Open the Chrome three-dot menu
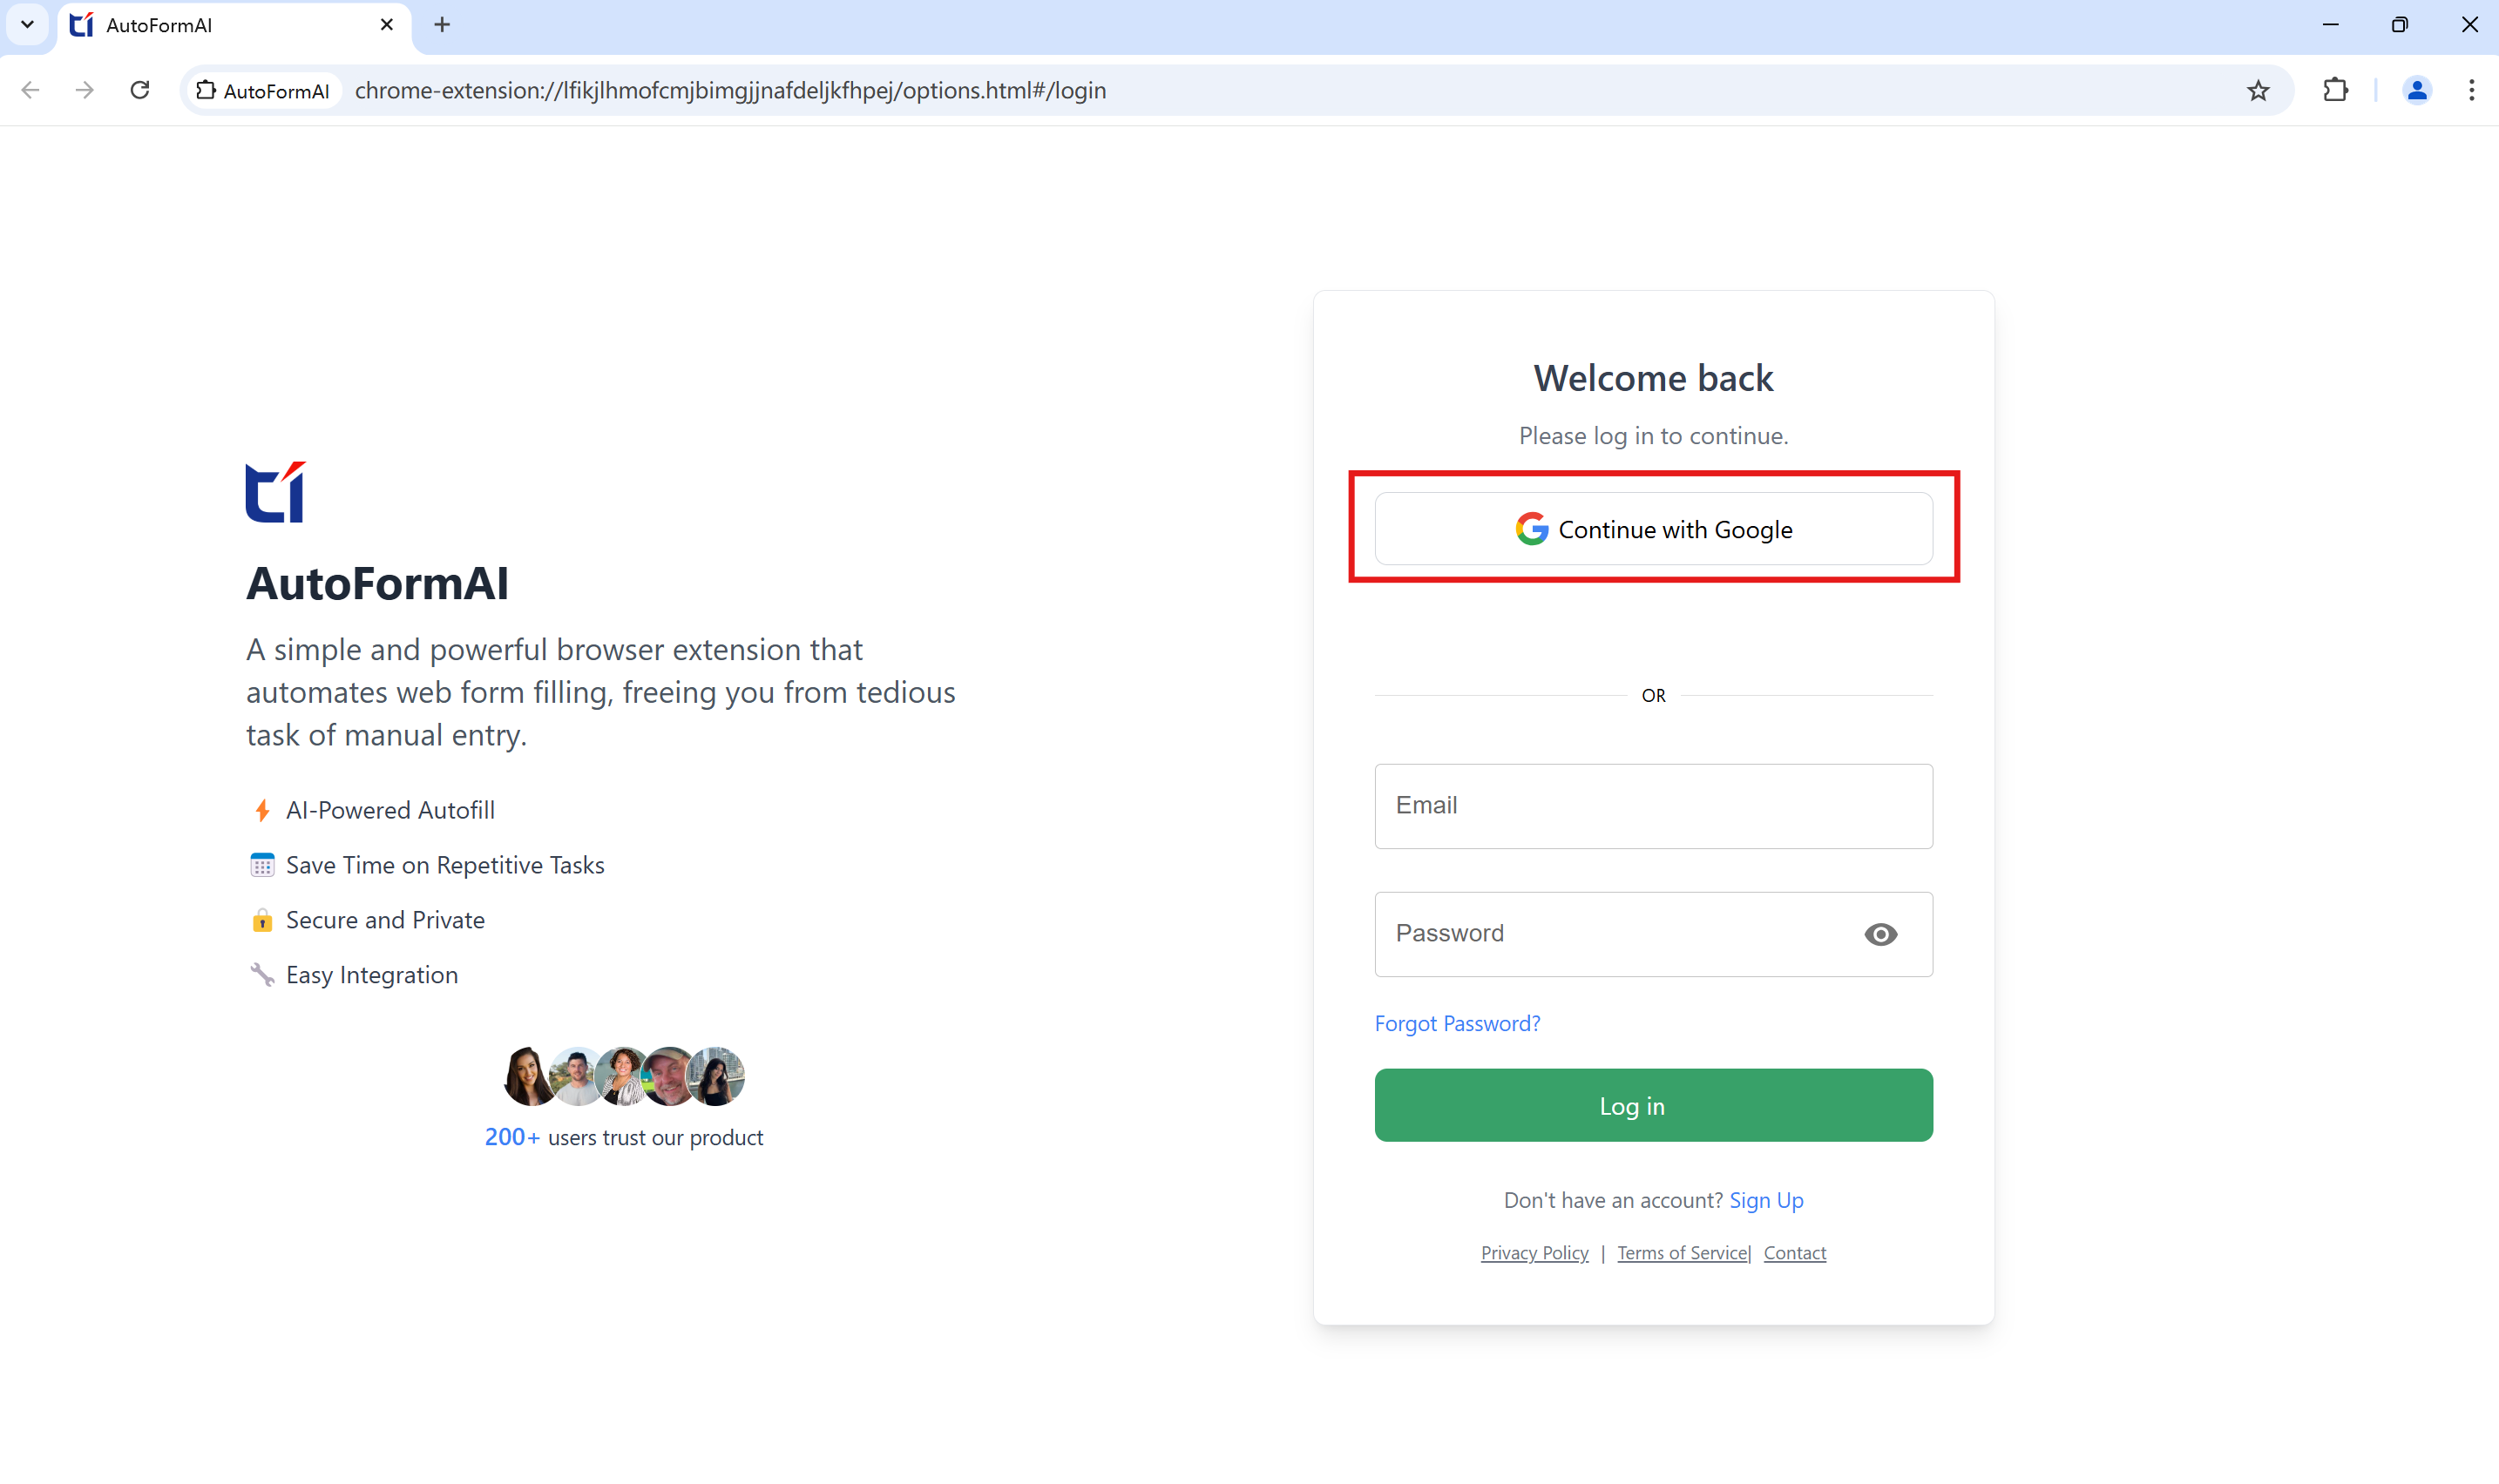The width and height of the screenshot is (2499, 1484). point(2471,90)
